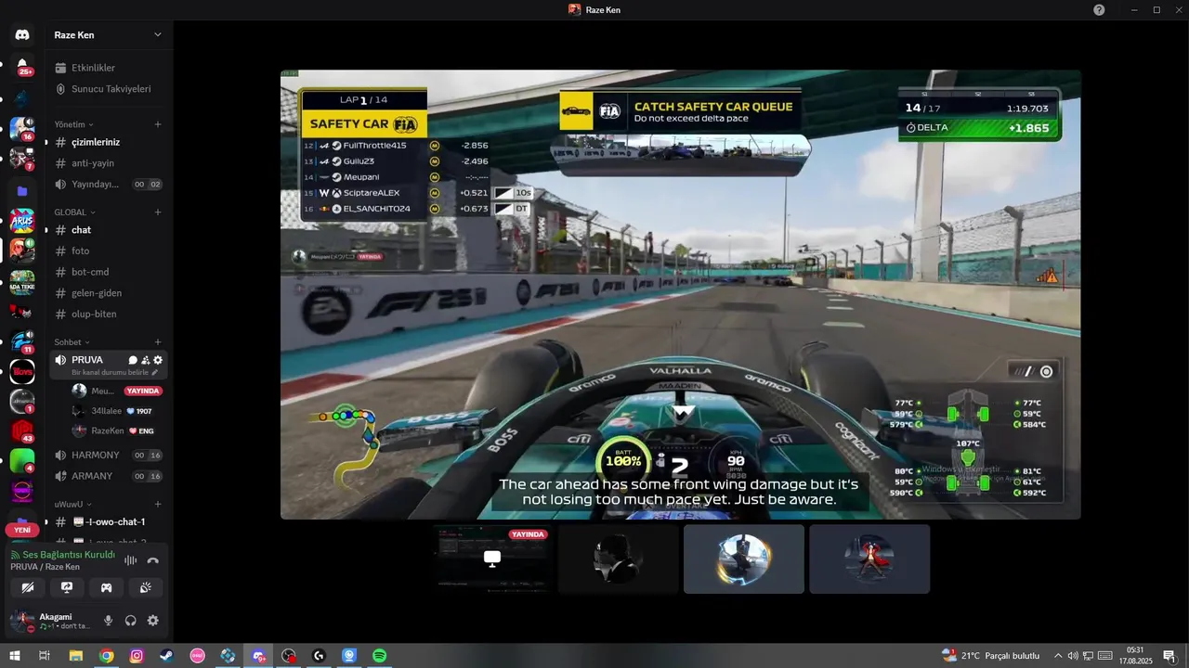The image size is (1189, 668).
Task: Join the HARMONY voice channel
Action: pyautogui.click(x=110, y=455)
